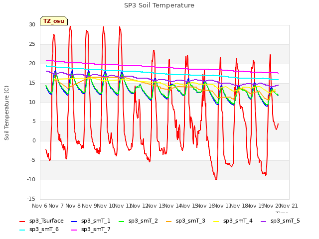Select the sp3_smT_6 legend label
Screen dimensions: 319x239
tap(44, 230)
